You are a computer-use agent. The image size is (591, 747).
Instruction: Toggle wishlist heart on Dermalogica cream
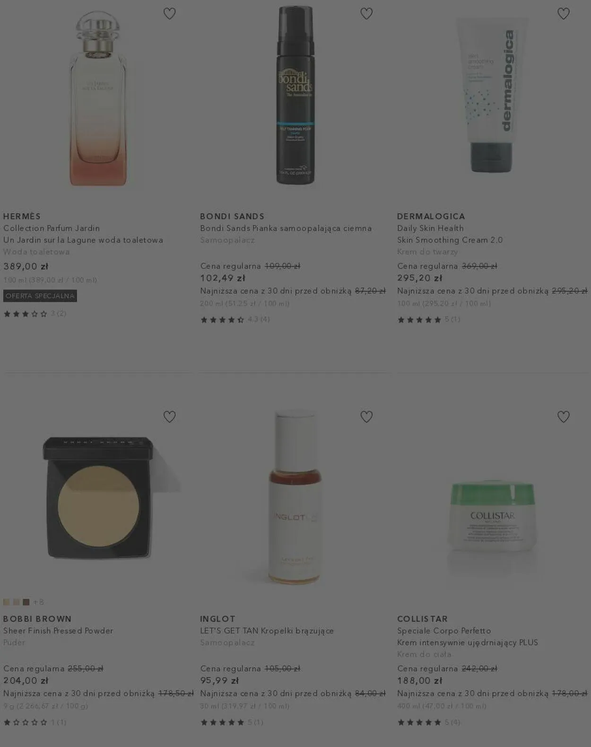coord(563,14)
